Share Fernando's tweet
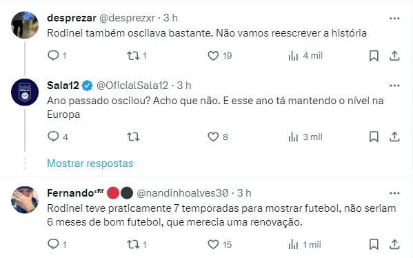This screenshot has height=258, width=413. coord(394,244)
